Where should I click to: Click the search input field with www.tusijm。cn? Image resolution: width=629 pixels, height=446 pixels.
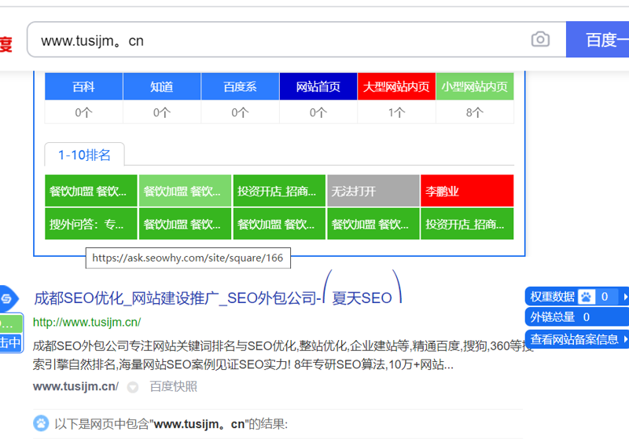click(x=275, y=39)
